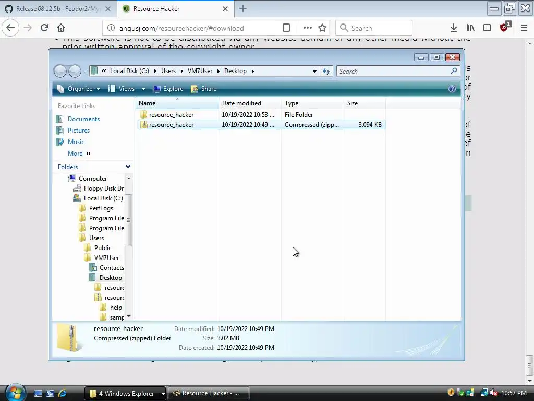
Task: Toggle reader view in address bar
Action: click(x=286, y=28)
